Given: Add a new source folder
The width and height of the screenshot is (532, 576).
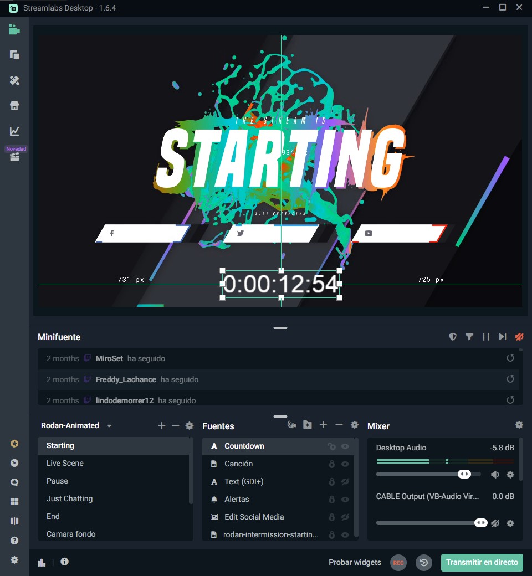Looking at the screenshot, I should [x=308, y=425].
